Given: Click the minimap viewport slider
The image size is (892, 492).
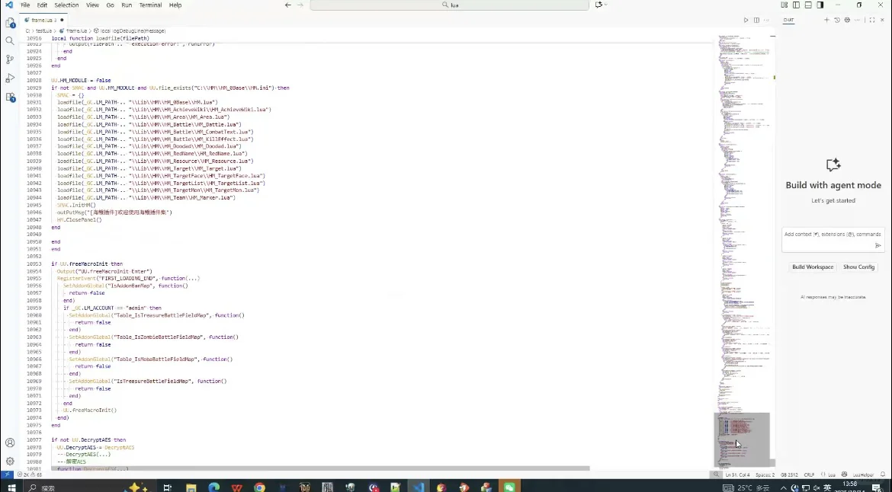Looking at the screenshot, I should click(742, 439).
